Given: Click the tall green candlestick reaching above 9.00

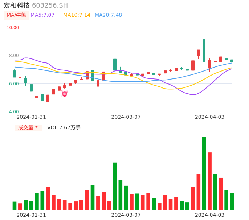Looking at the screenshot, I should click(x=204, y=50).
